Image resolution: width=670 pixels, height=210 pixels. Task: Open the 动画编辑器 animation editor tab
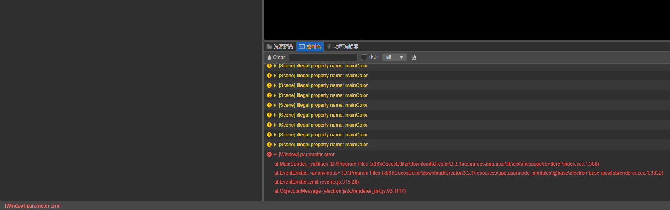tap(342, 46)
